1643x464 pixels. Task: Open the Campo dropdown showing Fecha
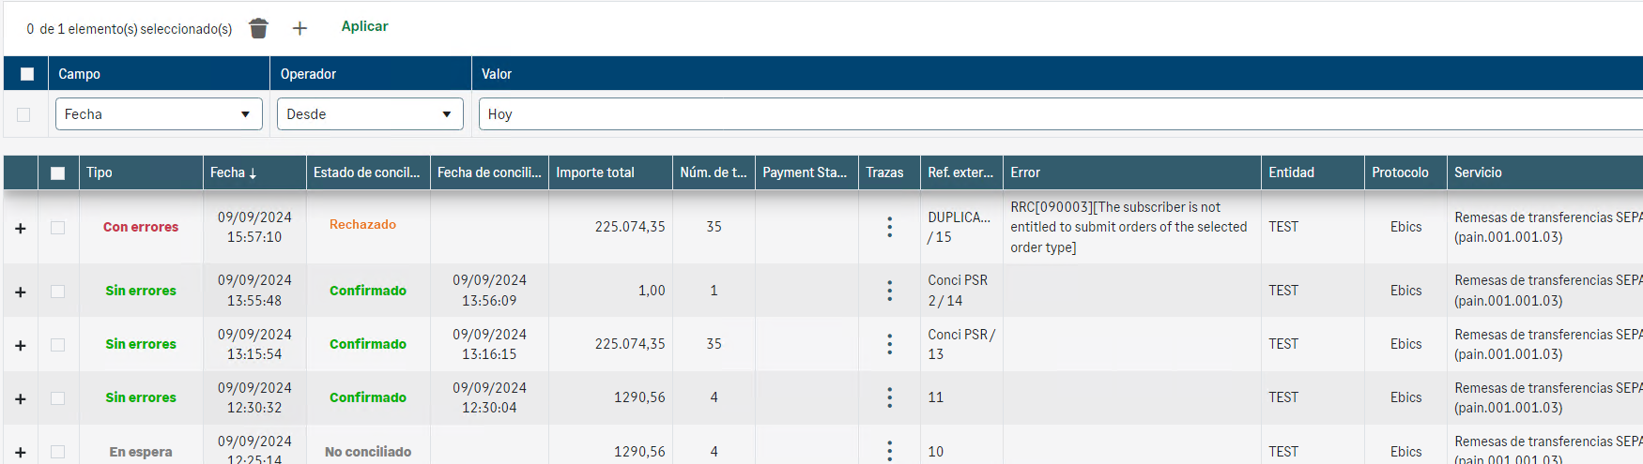click(158, 114)
